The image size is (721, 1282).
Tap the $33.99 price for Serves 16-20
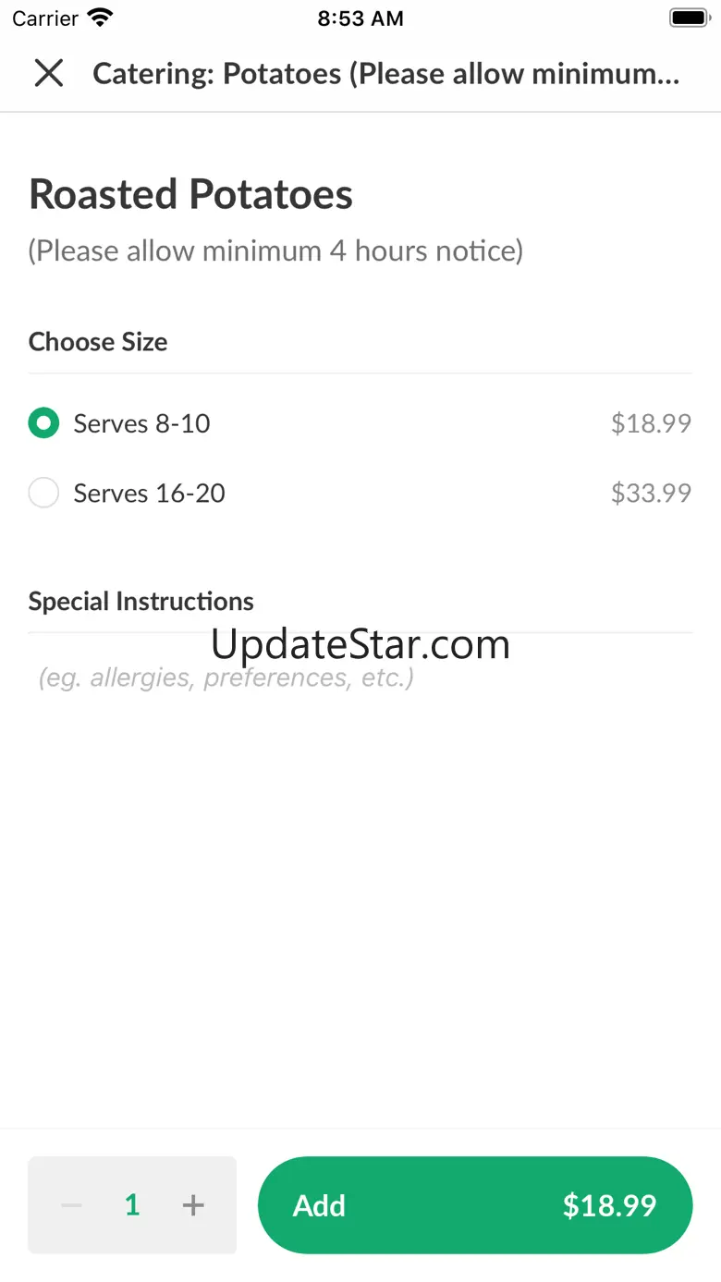651,493
